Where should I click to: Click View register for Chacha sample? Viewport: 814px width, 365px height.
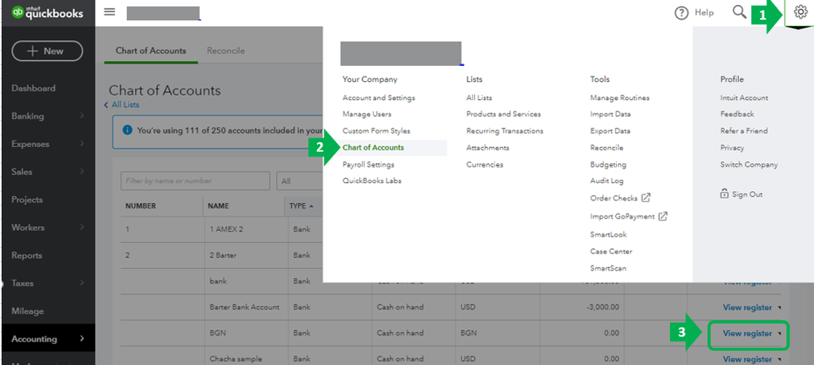click(x=747, y=358)
